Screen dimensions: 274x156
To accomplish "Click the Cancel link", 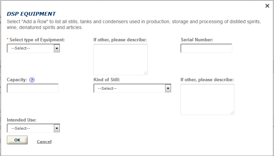I will (44, 142).
